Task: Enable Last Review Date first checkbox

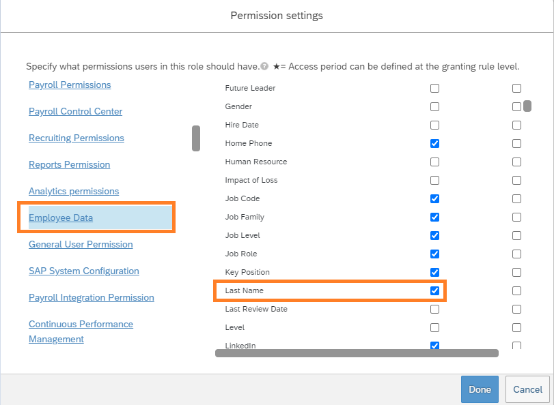Action: point(434,309)
